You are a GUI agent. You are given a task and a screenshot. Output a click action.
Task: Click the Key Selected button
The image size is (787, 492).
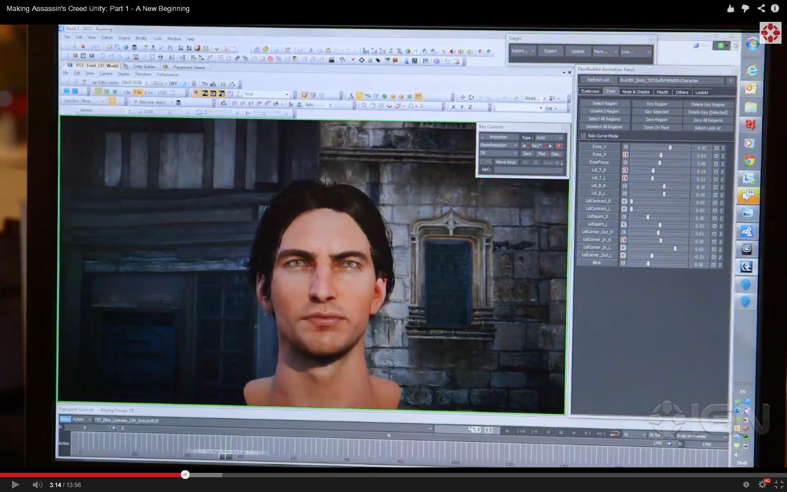click(x=656, y=112)
